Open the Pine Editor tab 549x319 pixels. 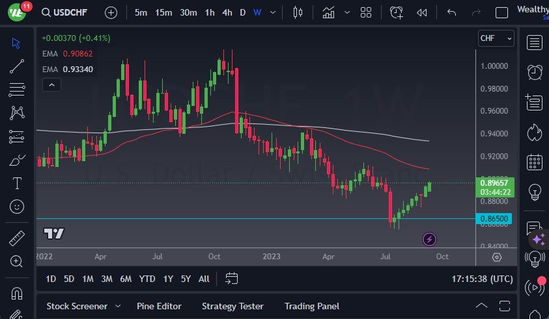click(159, 306)
